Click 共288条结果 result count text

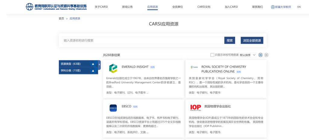pyautogui.click(x=111, y=55)
